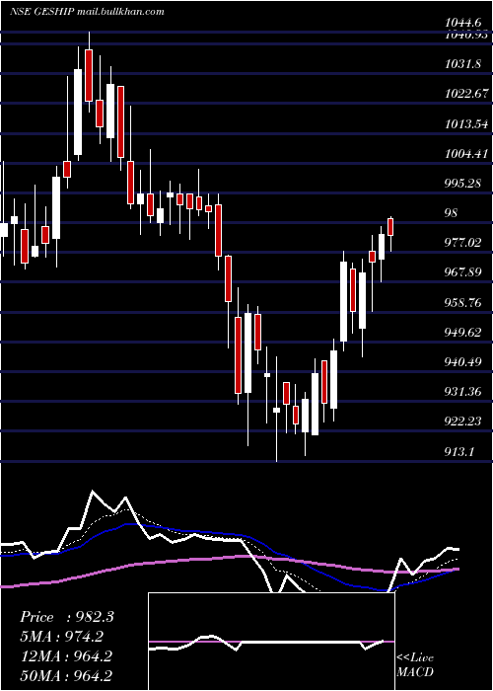Click the last red candlestick on the chart

(390, 227)
